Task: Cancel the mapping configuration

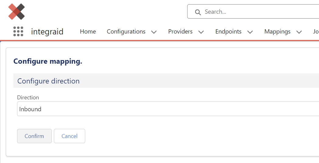Action: [x=70, y=136]
